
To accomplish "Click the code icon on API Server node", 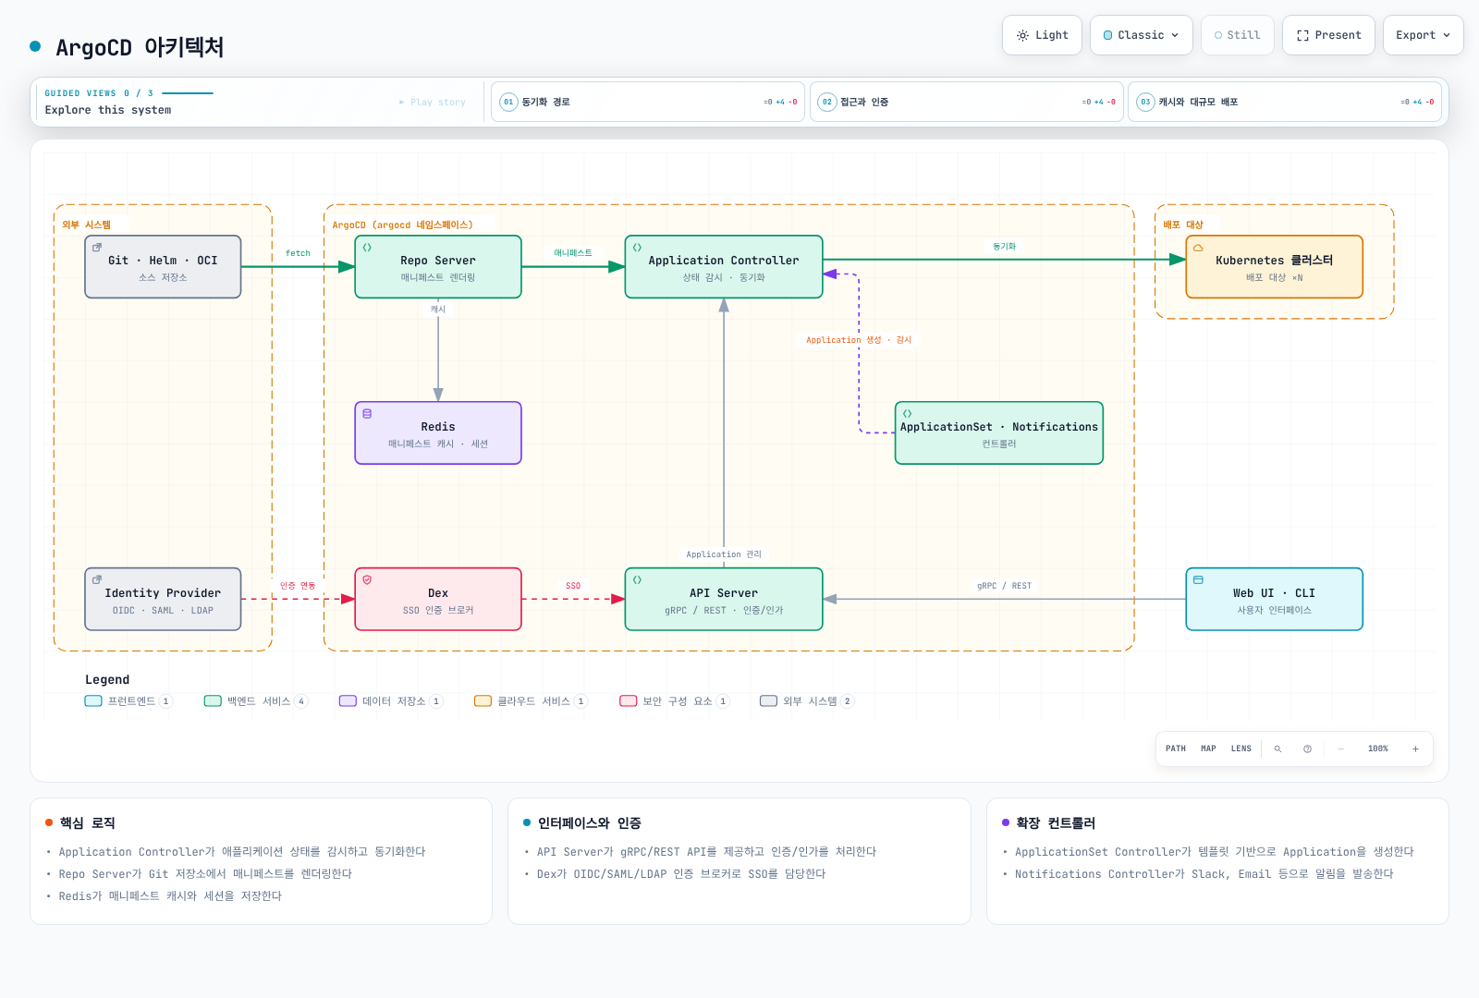I will click(x=637, y=580).
